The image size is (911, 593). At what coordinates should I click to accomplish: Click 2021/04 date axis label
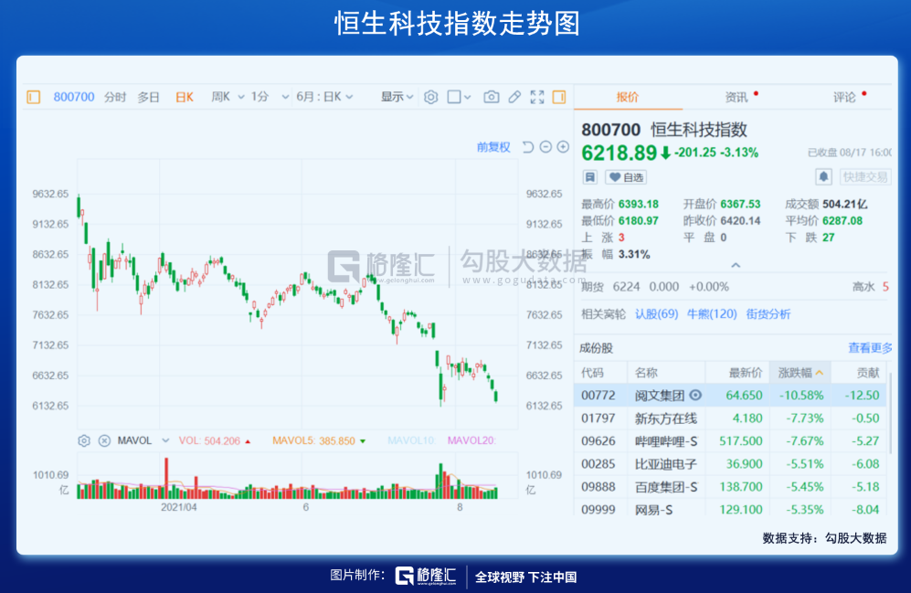tap(179, 507)
